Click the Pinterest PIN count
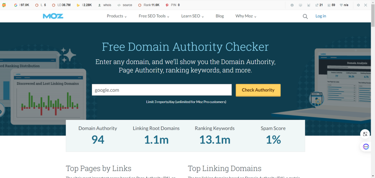 173,5
